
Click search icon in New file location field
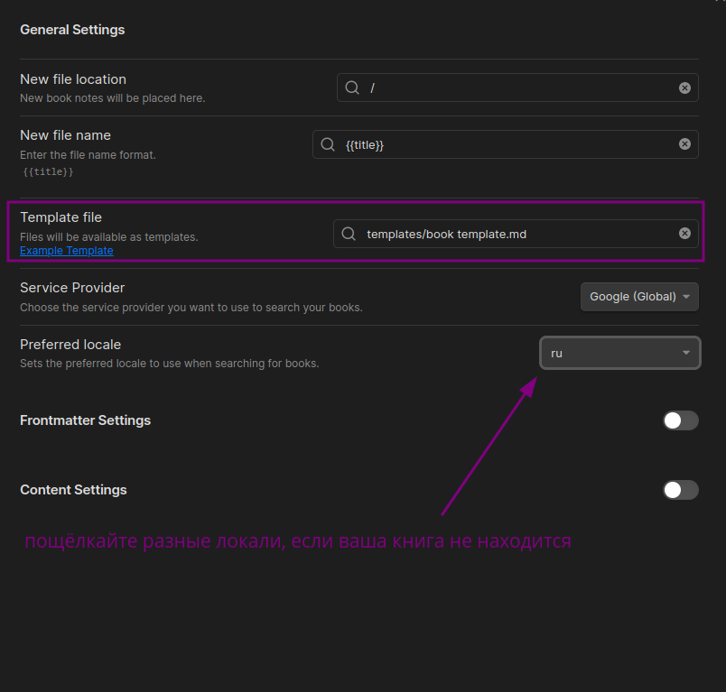(x=352, y=88)
